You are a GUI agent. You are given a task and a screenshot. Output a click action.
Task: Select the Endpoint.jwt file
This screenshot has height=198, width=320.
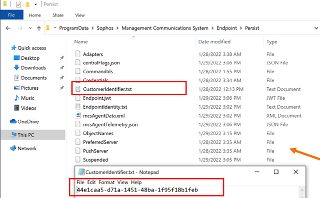pos(97,98)
